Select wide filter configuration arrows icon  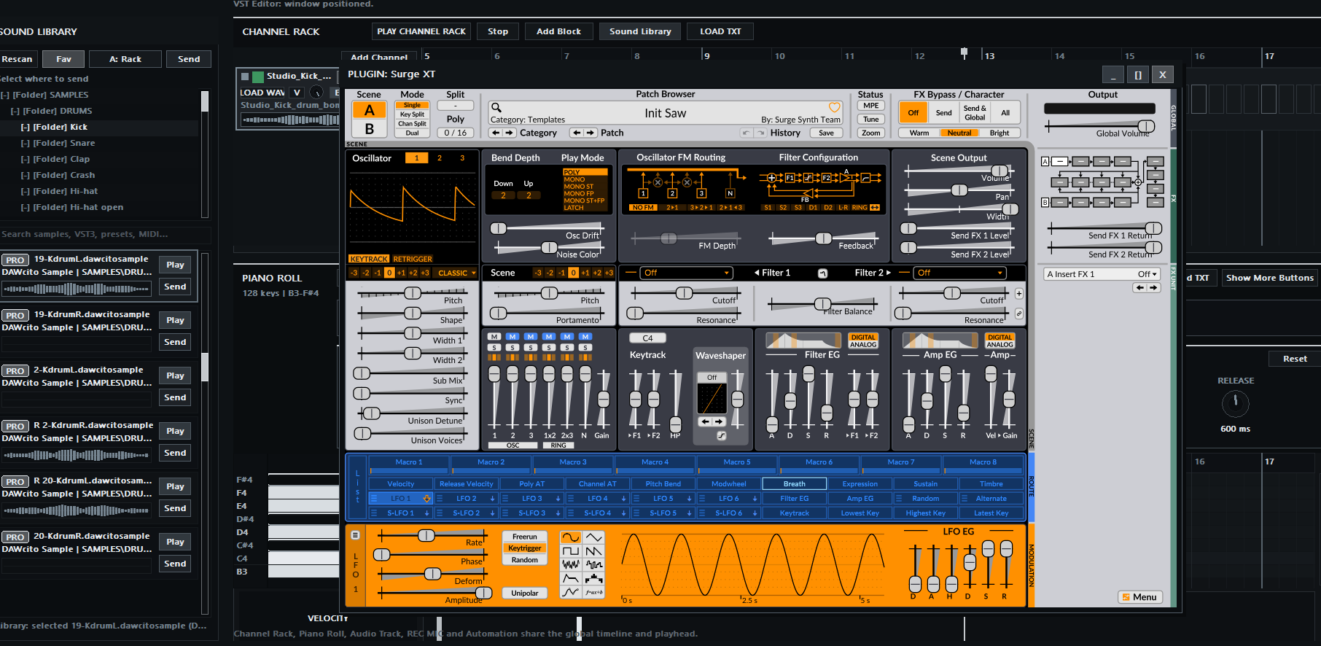point(875,208)
